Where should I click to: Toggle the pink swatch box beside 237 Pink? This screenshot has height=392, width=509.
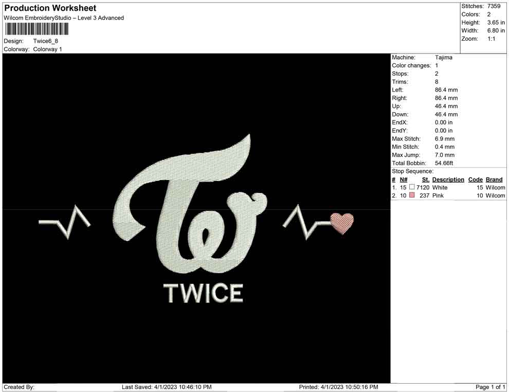click(411, 195)
